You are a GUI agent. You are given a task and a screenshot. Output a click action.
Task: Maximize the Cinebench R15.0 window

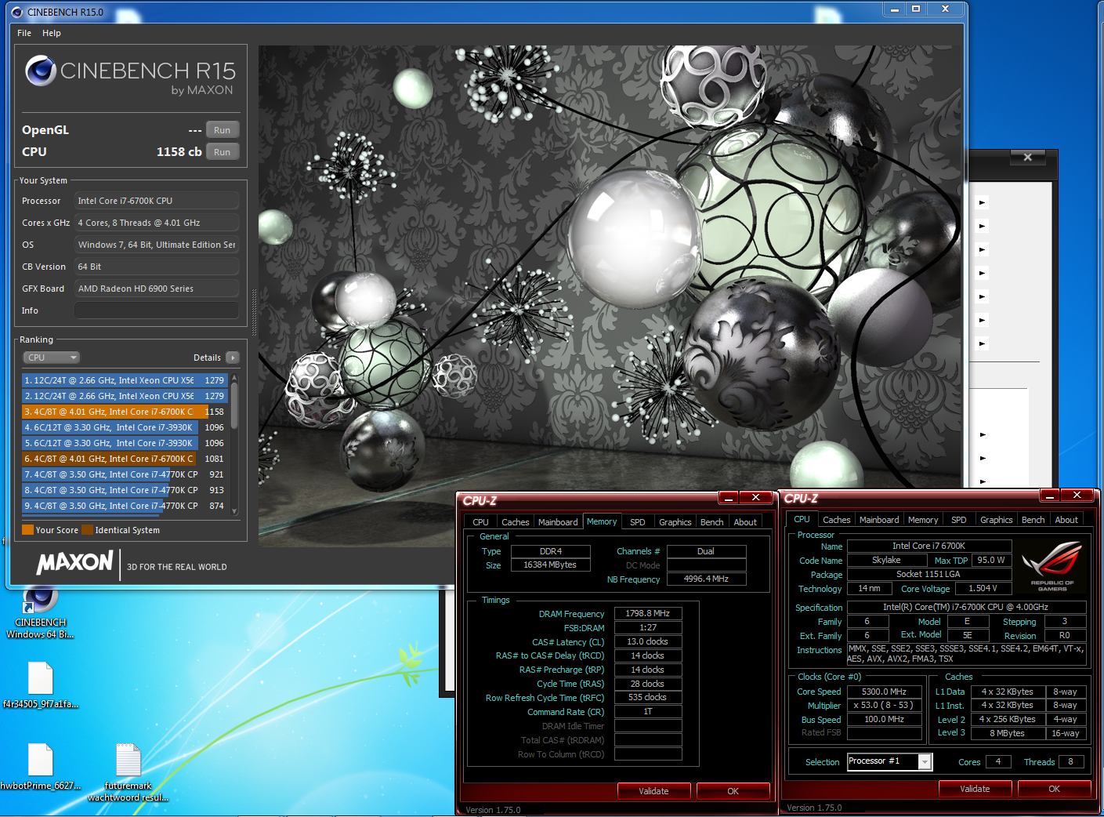point(915,9)
